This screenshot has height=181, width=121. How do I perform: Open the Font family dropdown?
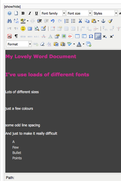pos(53,13)
